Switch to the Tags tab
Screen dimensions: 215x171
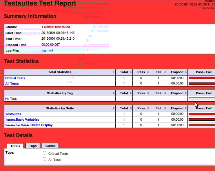coord(33,146)
